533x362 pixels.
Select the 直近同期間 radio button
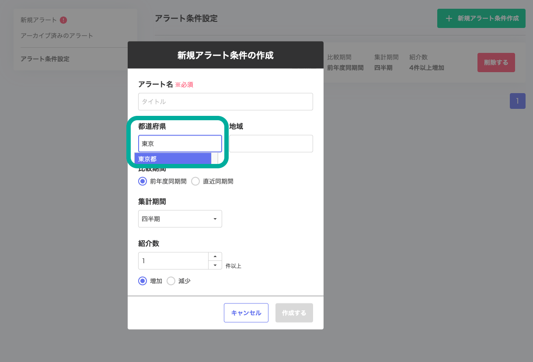195,181
